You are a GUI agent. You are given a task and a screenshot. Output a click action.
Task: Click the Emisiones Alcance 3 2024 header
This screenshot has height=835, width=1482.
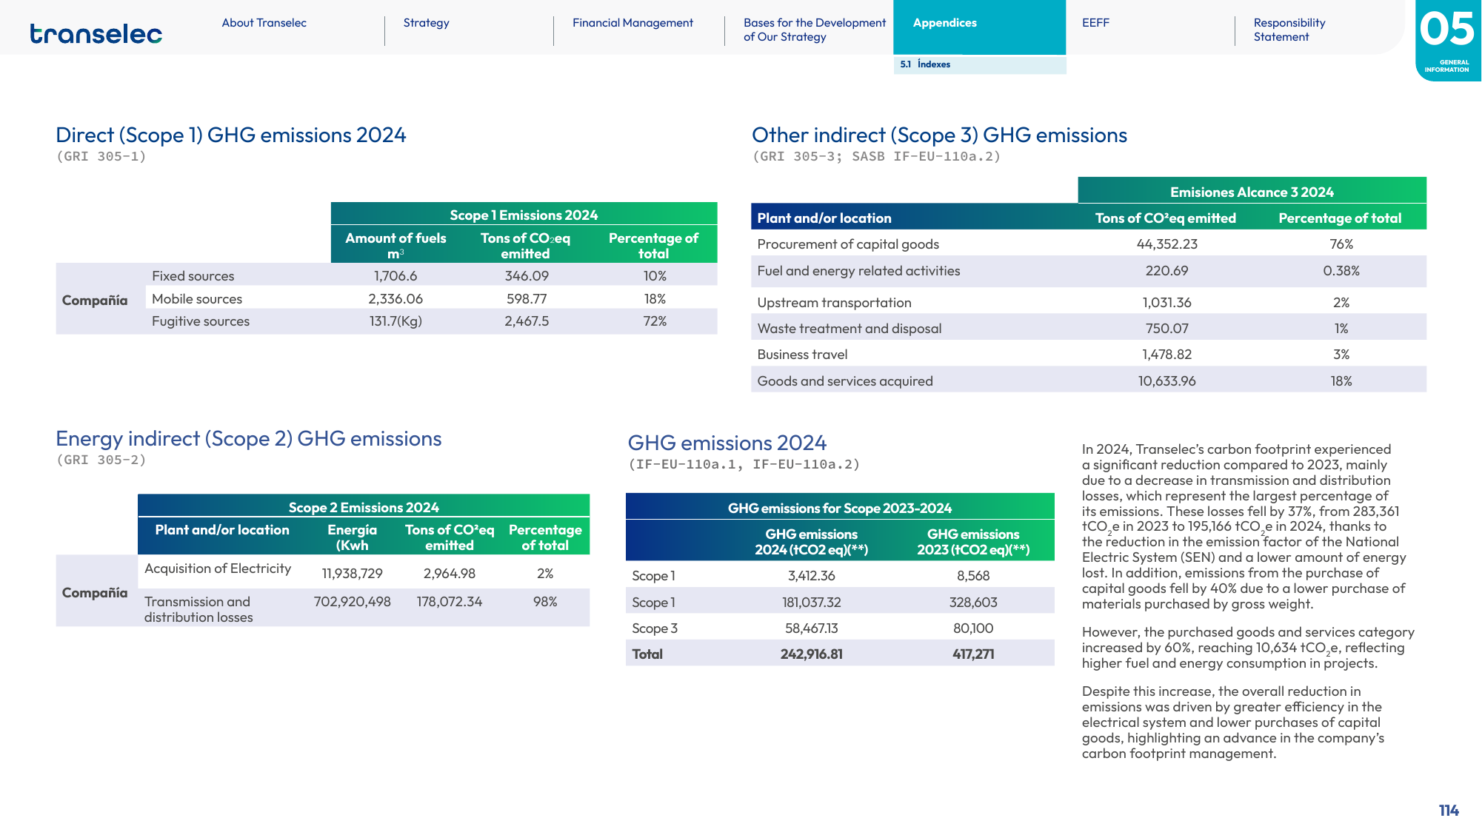click(x=1252, y=191)
